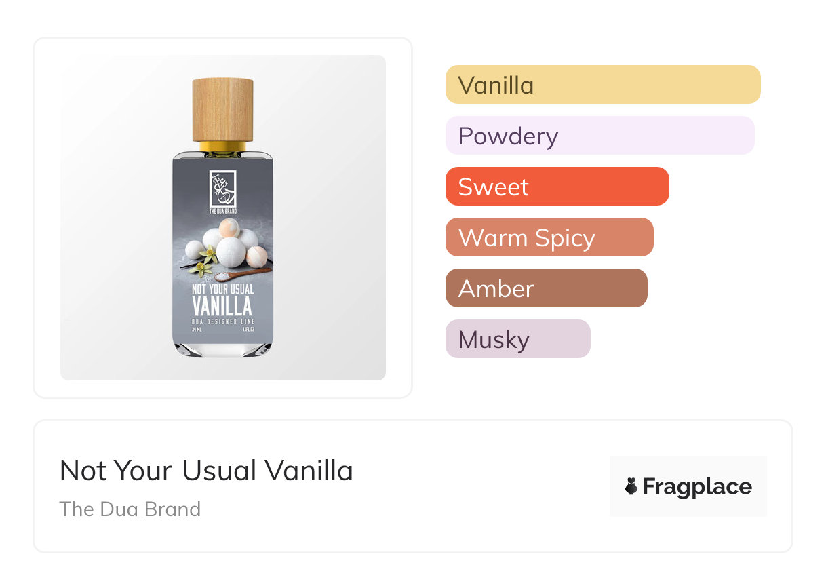Choose the Sweet accord bar

coord(557,187)
